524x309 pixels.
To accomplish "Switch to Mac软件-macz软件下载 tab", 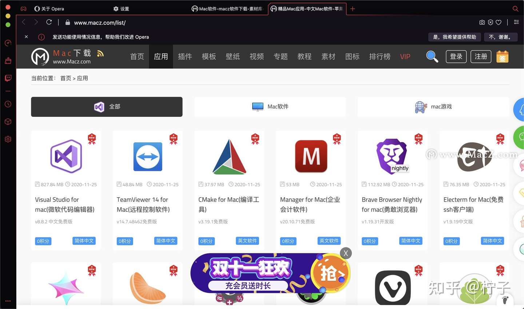I will (x=227, y=9).
